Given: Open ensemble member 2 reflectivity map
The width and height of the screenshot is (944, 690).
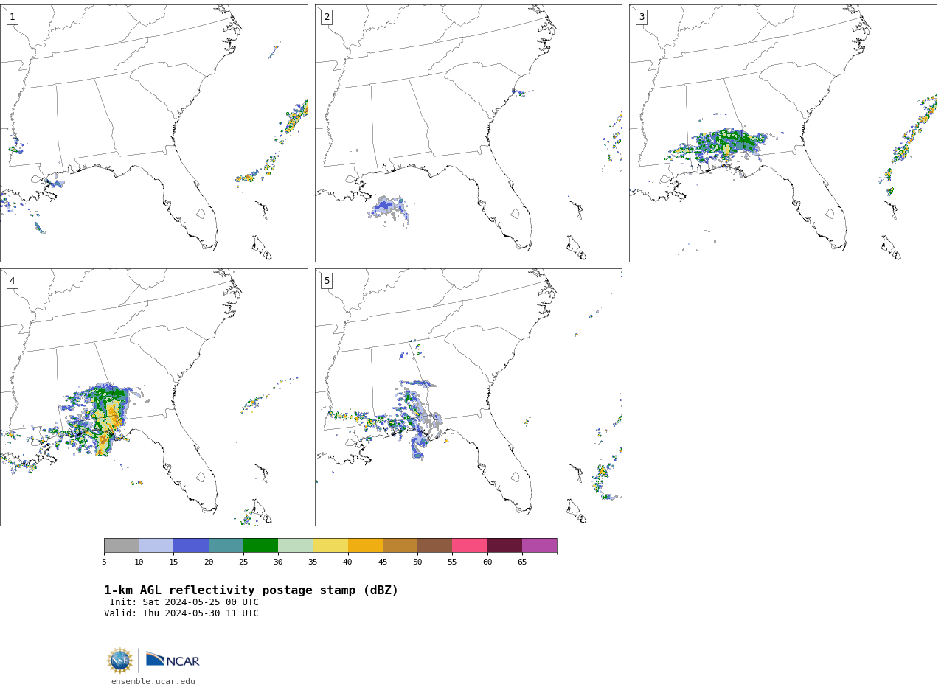Looking at the screenshot, I should [x=468, y=133].
